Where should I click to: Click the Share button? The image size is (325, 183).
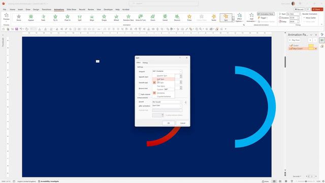[x=317, y=9]
